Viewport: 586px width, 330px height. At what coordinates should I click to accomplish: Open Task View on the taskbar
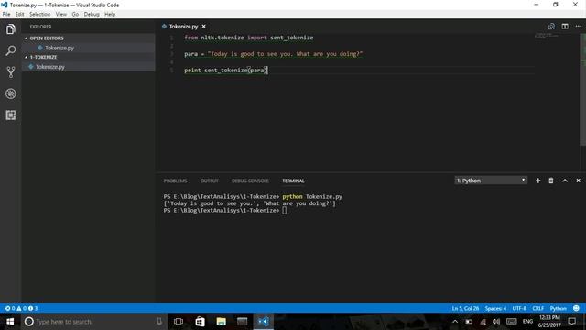coord(179,322)
